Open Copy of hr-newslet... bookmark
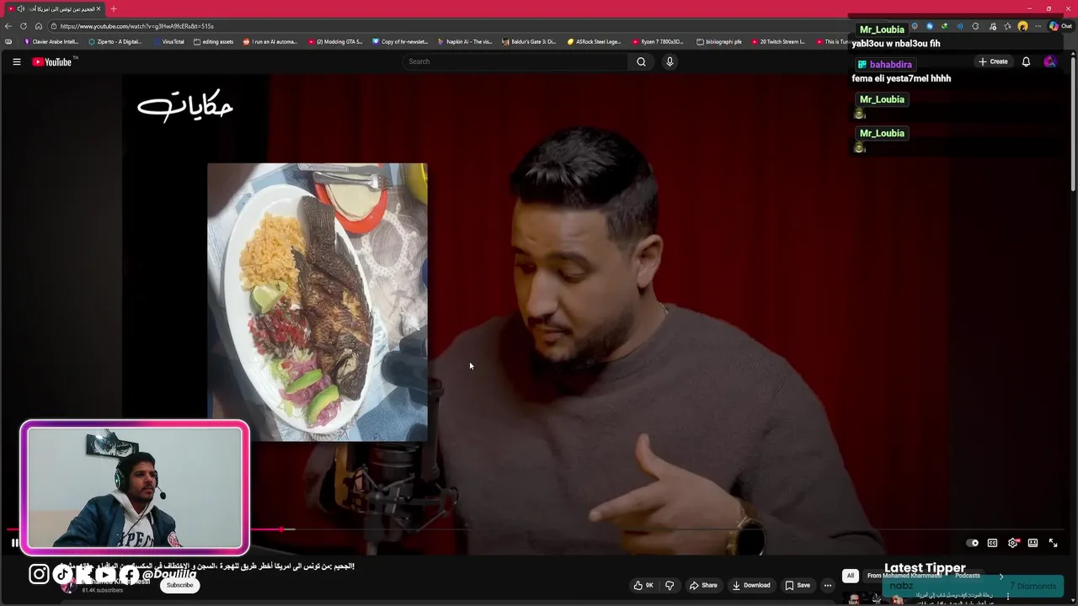The width and height of the screenshot is (1078, 606). pyautogui.click(x=400, y=41)
